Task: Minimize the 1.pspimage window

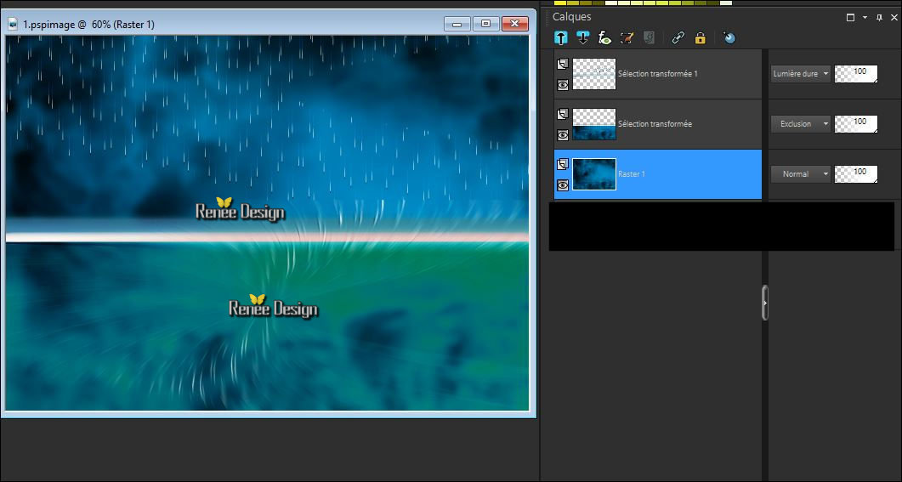Action: (x=457, y=24)
